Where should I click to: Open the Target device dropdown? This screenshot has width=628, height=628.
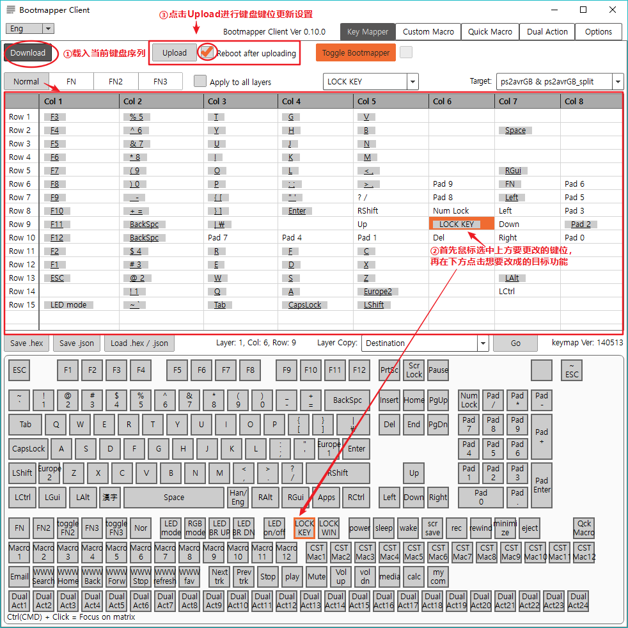pos(616,82)
